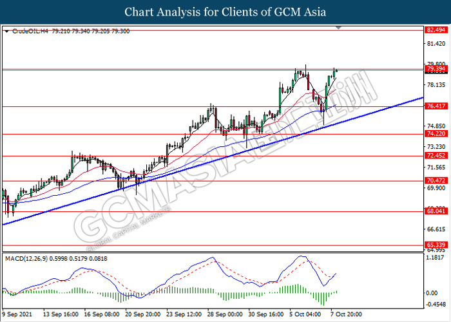Click the CrudeOIL,H4 symbol title text
Viewport: 451px width, 322px height.
[30, 31]
